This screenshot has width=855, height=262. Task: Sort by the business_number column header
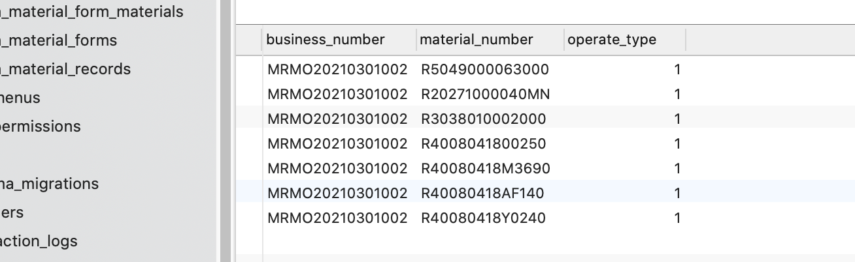tap(326, 40)
